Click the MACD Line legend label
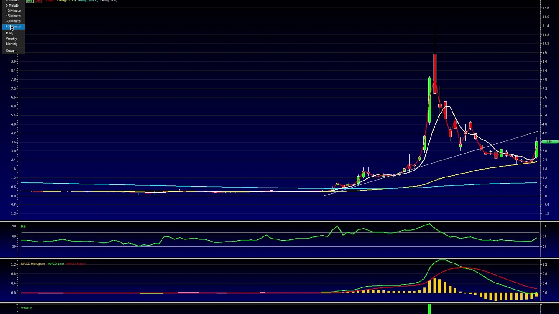 point(56,263)
